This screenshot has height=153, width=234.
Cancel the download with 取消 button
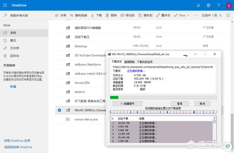coord(202,104)
